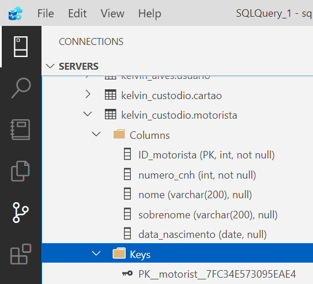The width and height of the screenshot is (313, 284).
Task: Open the Explorer files icon
Action: point(20,171)
